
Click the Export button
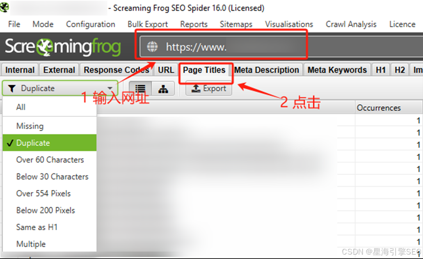tap(209, 88)
